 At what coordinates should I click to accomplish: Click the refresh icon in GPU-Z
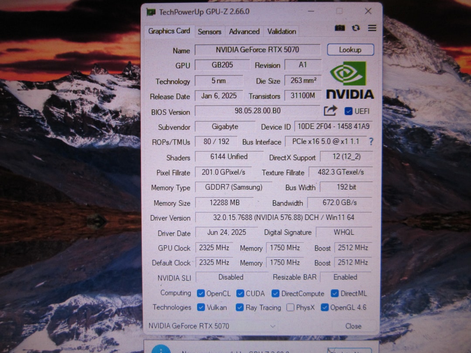[356, 28]
